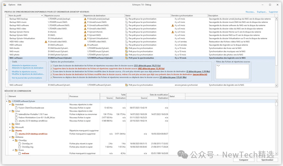Toggle the 'Renomme ou déplace' checkbox
Screen dimensions: 283x166
click(51, 77)
